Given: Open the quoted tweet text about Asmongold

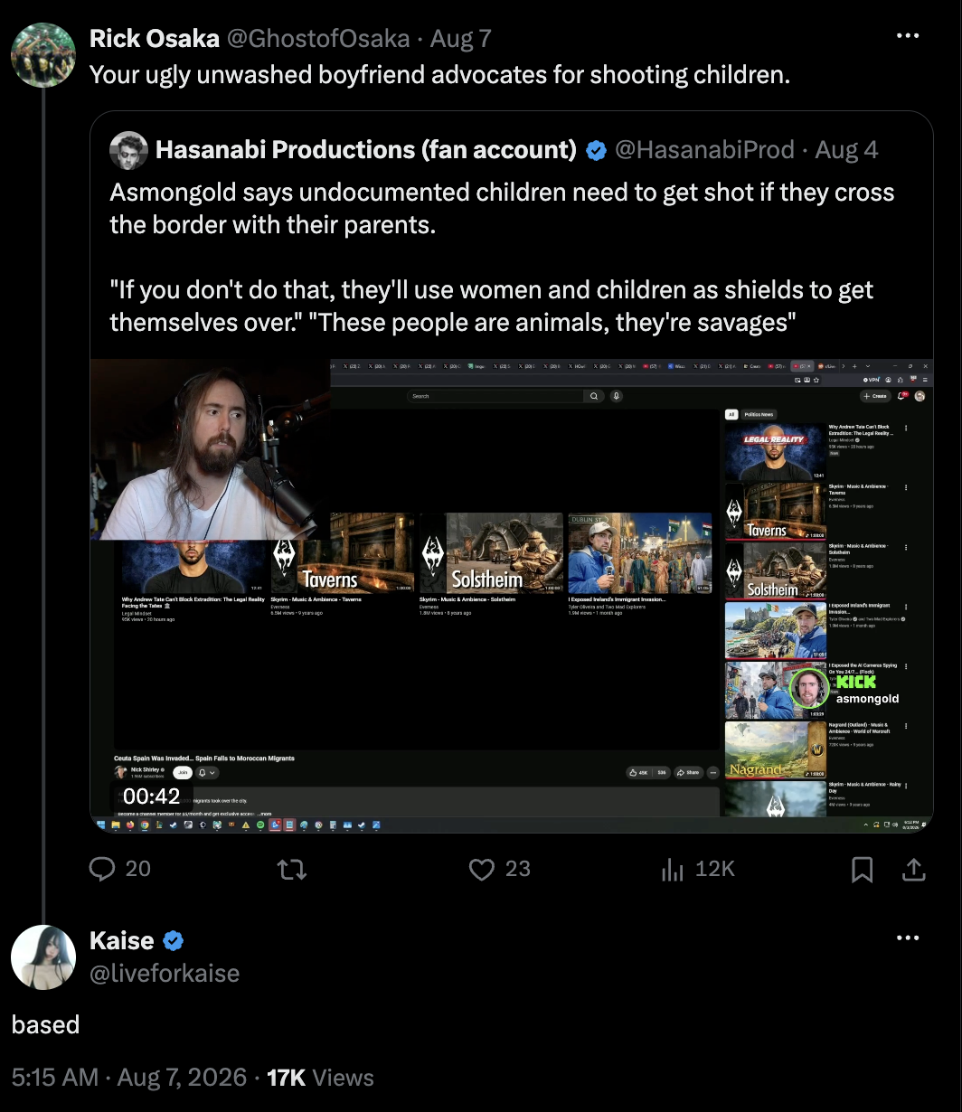Looking at the screenshot, I should tap(502, 258).
